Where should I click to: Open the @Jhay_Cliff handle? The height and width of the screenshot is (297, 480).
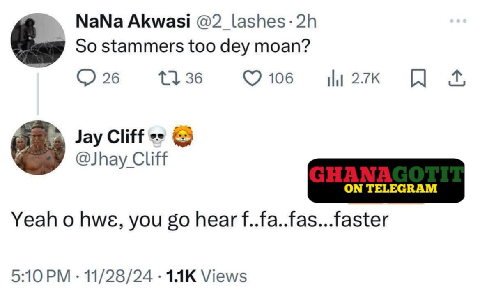[x=121, y=158]
